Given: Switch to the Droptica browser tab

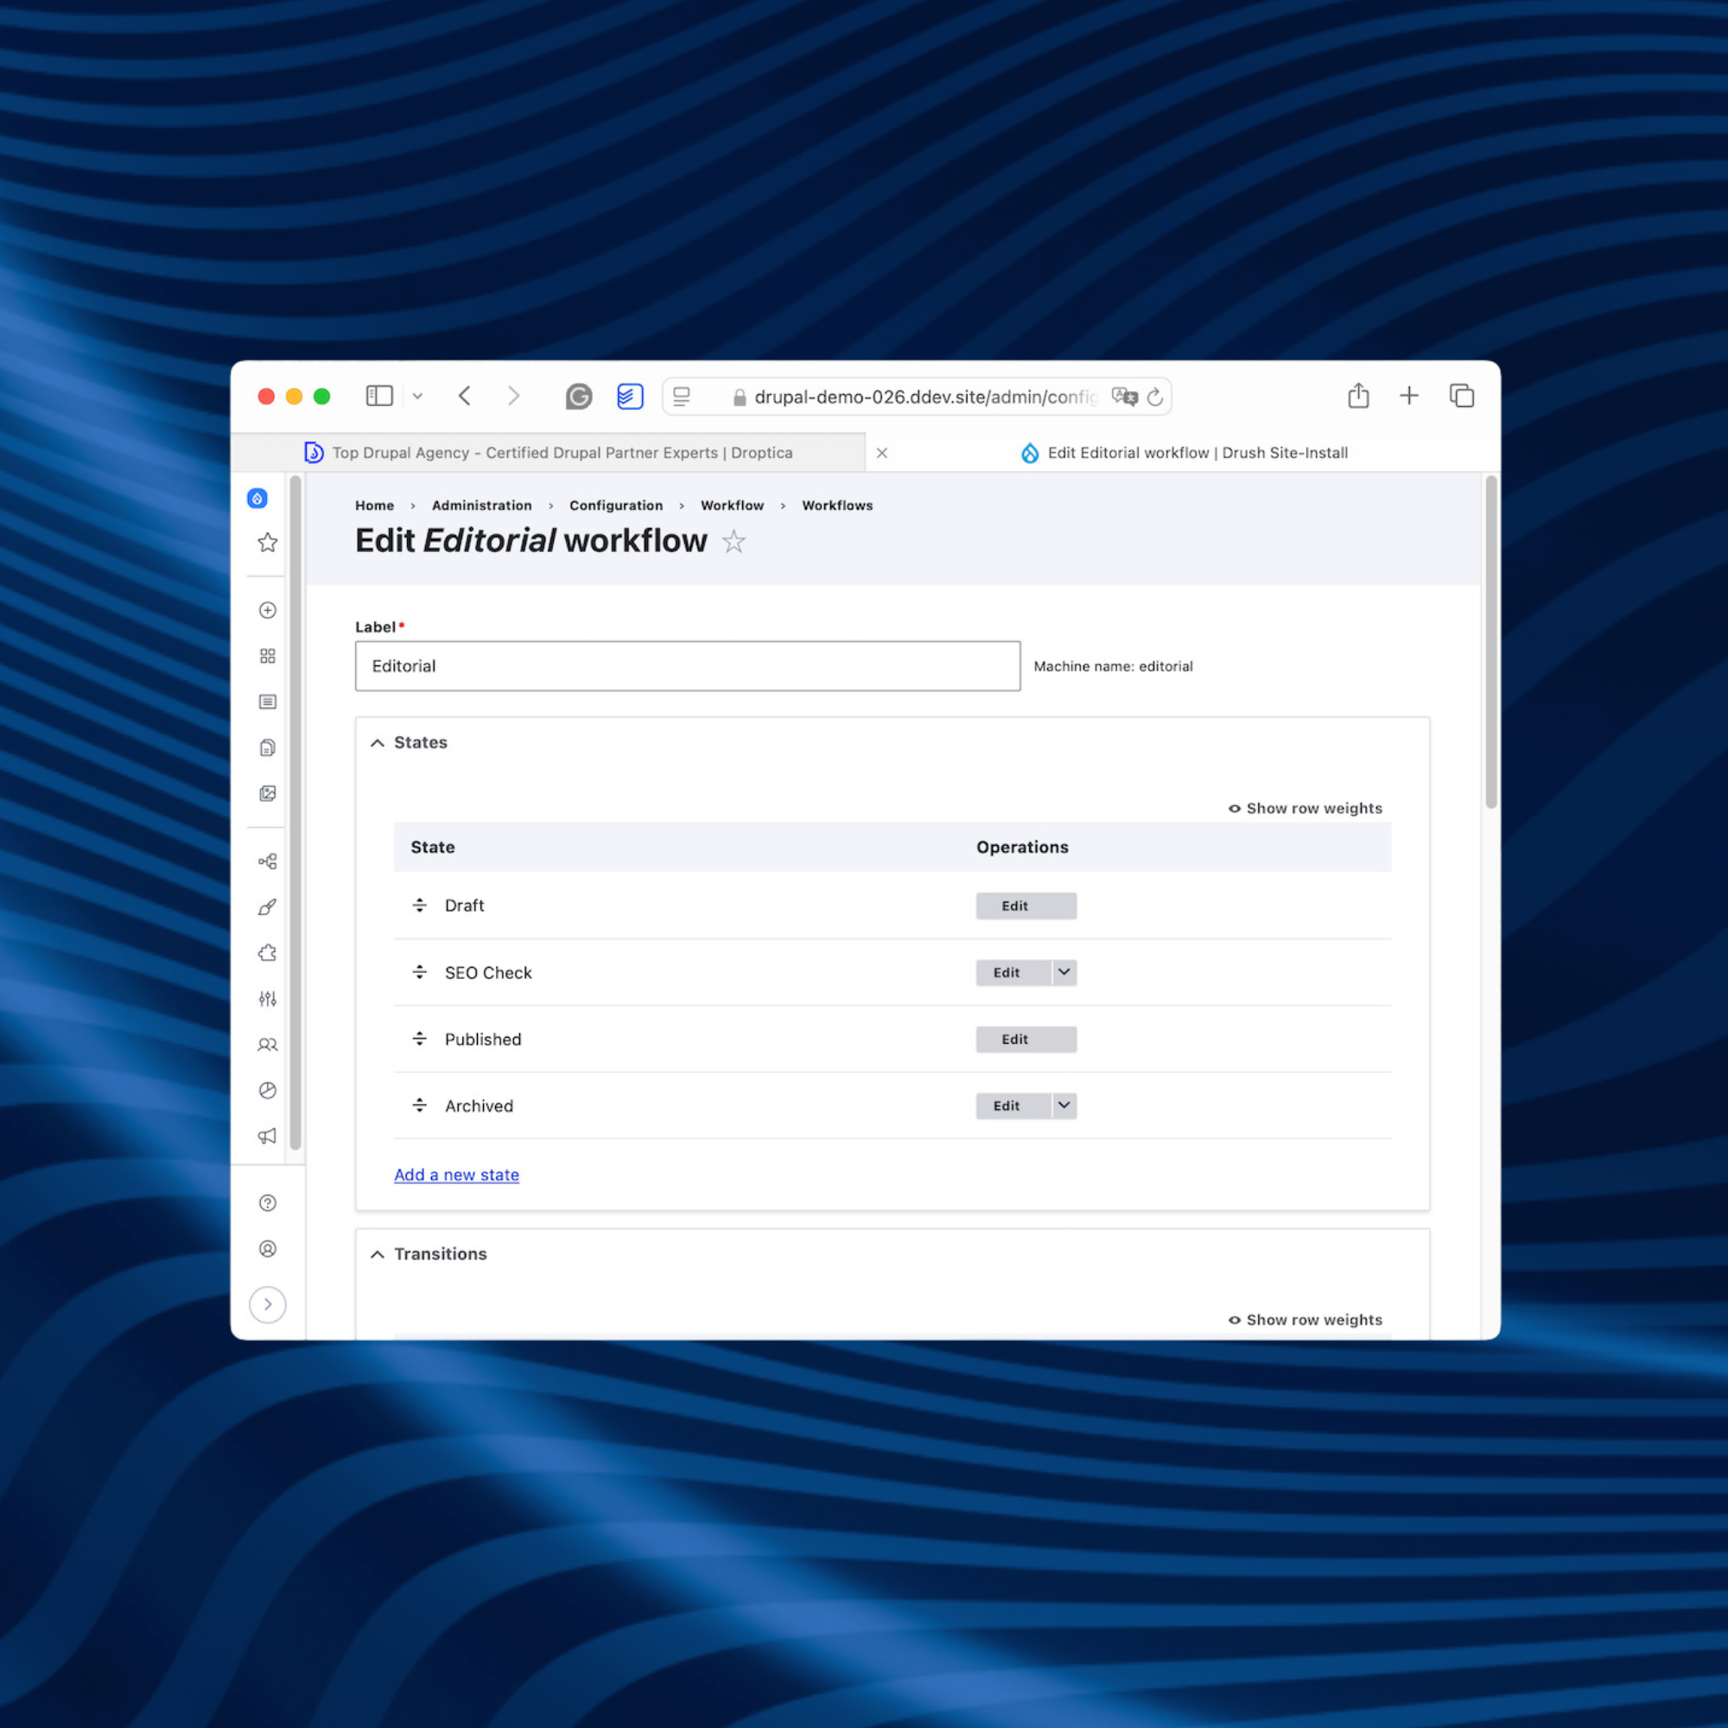Looking at the screenshot, I should pos(562,453).
